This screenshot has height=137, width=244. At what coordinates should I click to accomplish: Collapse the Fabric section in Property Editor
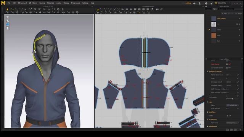207,102
